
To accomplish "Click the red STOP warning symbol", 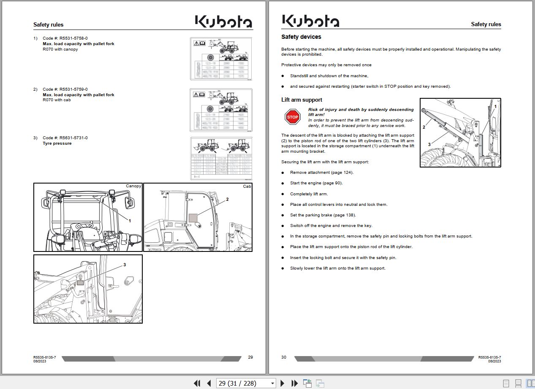I will pos(291,117).
